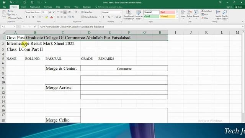Viewport: 245px width, 138px height.
Task: Apply the Normal cell style
Action: [x=151, y=12]
